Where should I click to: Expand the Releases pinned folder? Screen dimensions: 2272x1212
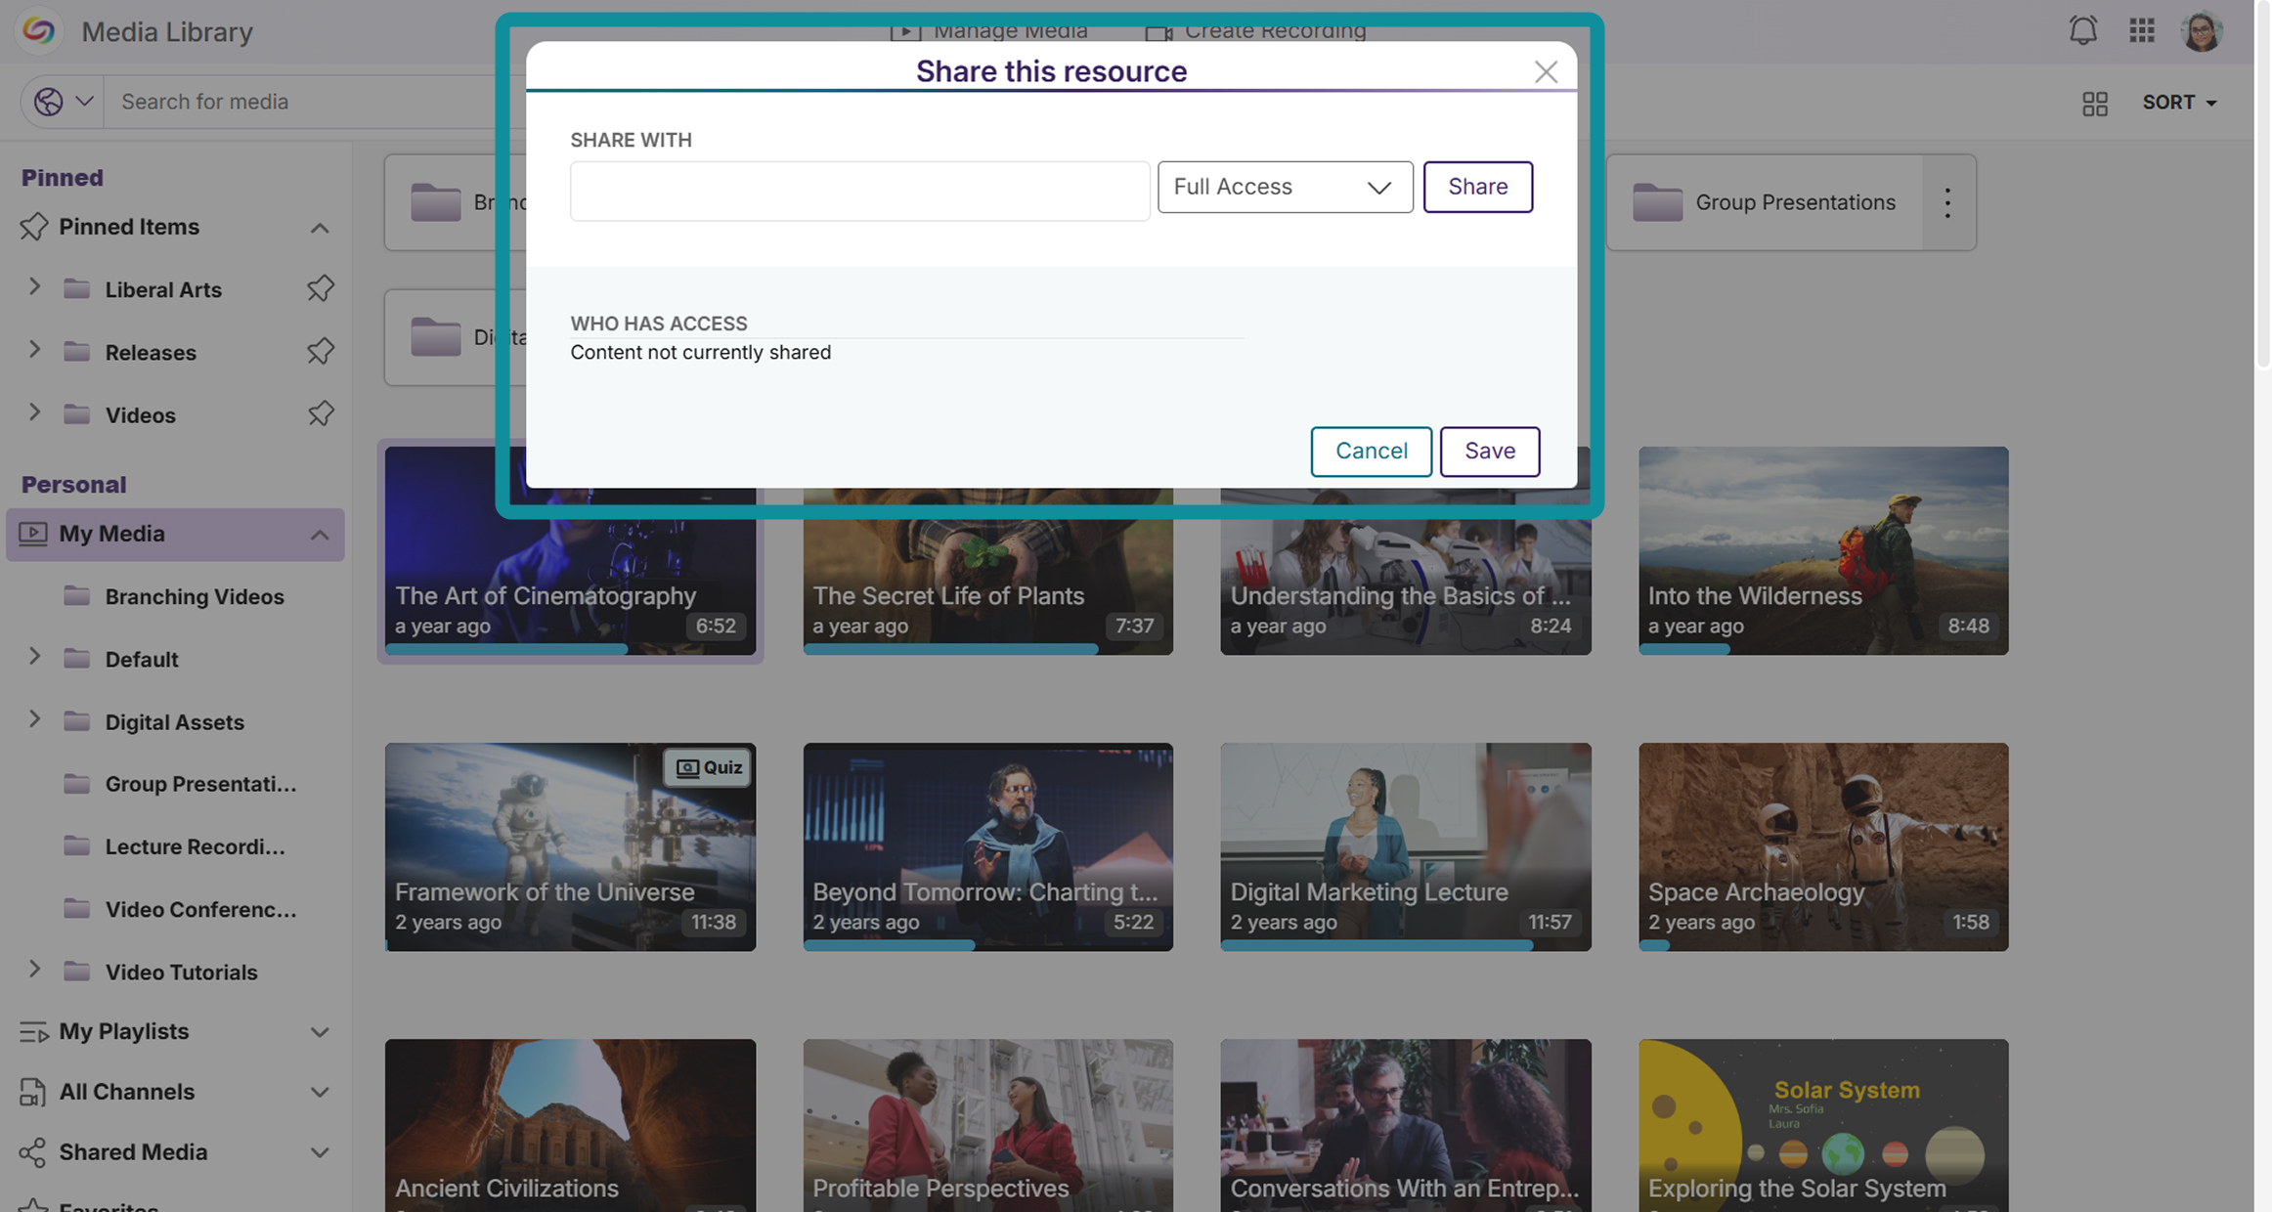tap(34, 350)
